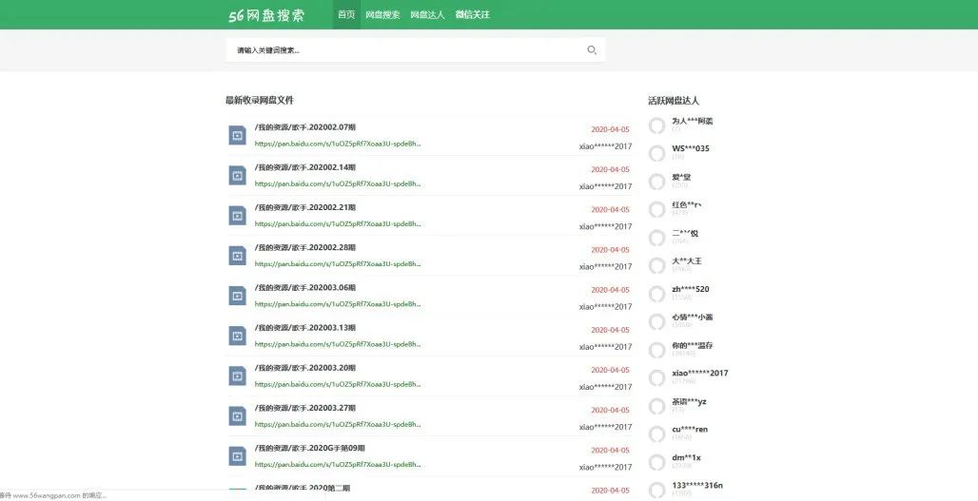Go to the 首页 nav tab

pos(346,14)
